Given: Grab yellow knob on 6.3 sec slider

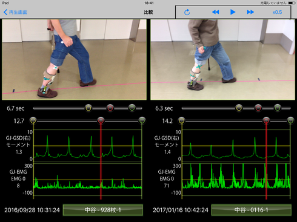Looking at the screenshot, I should tap(239, 108).
